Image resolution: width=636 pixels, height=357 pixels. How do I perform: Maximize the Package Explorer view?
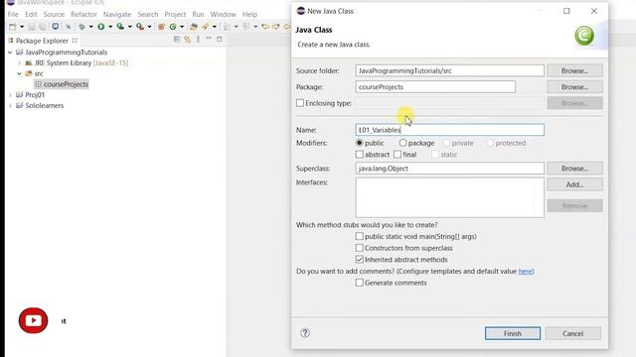(219, 40)
